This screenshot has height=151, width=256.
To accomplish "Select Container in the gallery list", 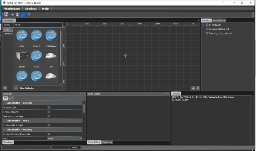I will pyautogui.click(x=8, y=34).
